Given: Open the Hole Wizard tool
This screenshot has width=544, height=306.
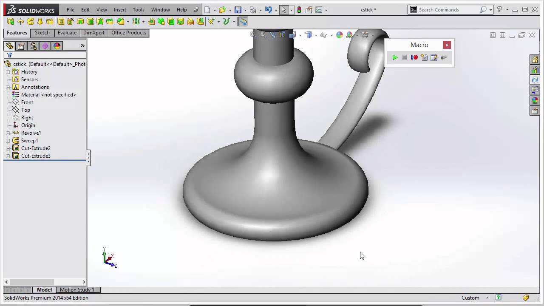Looking at the screenshot, I should pos(70,21).
